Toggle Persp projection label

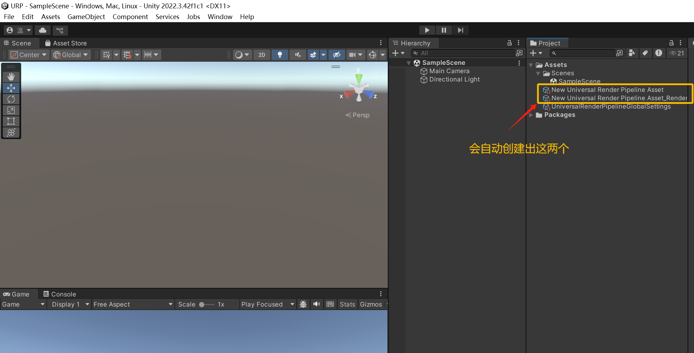[358, 115]
